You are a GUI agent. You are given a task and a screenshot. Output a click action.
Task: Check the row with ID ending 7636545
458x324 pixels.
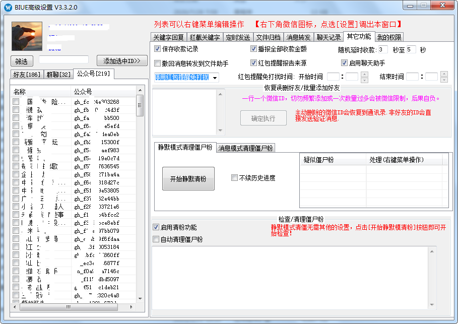coord(16,166)
